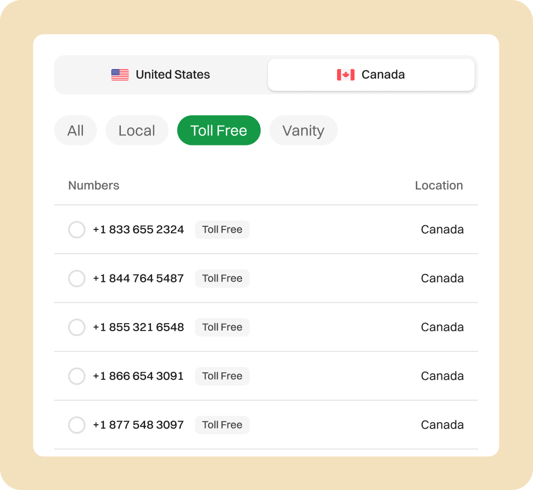
Task: Click Toll Free badge beside +1 855 321 6548
Action: pos(222,327)
